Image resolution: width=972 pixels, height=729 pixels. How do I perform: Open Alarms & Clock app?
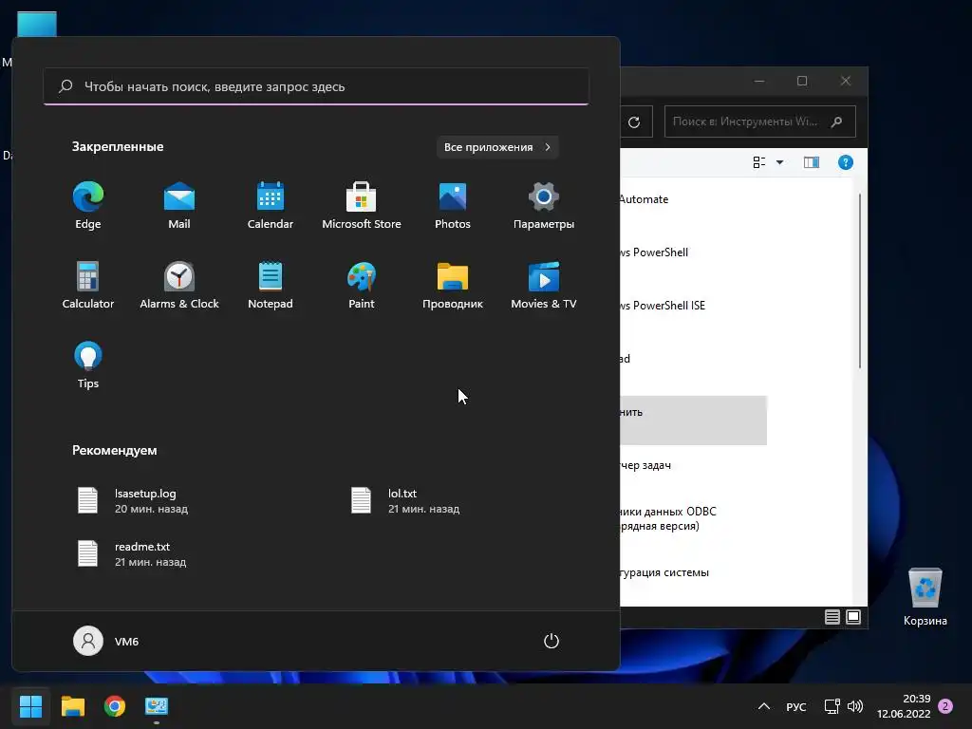click(x=179, y=285)
